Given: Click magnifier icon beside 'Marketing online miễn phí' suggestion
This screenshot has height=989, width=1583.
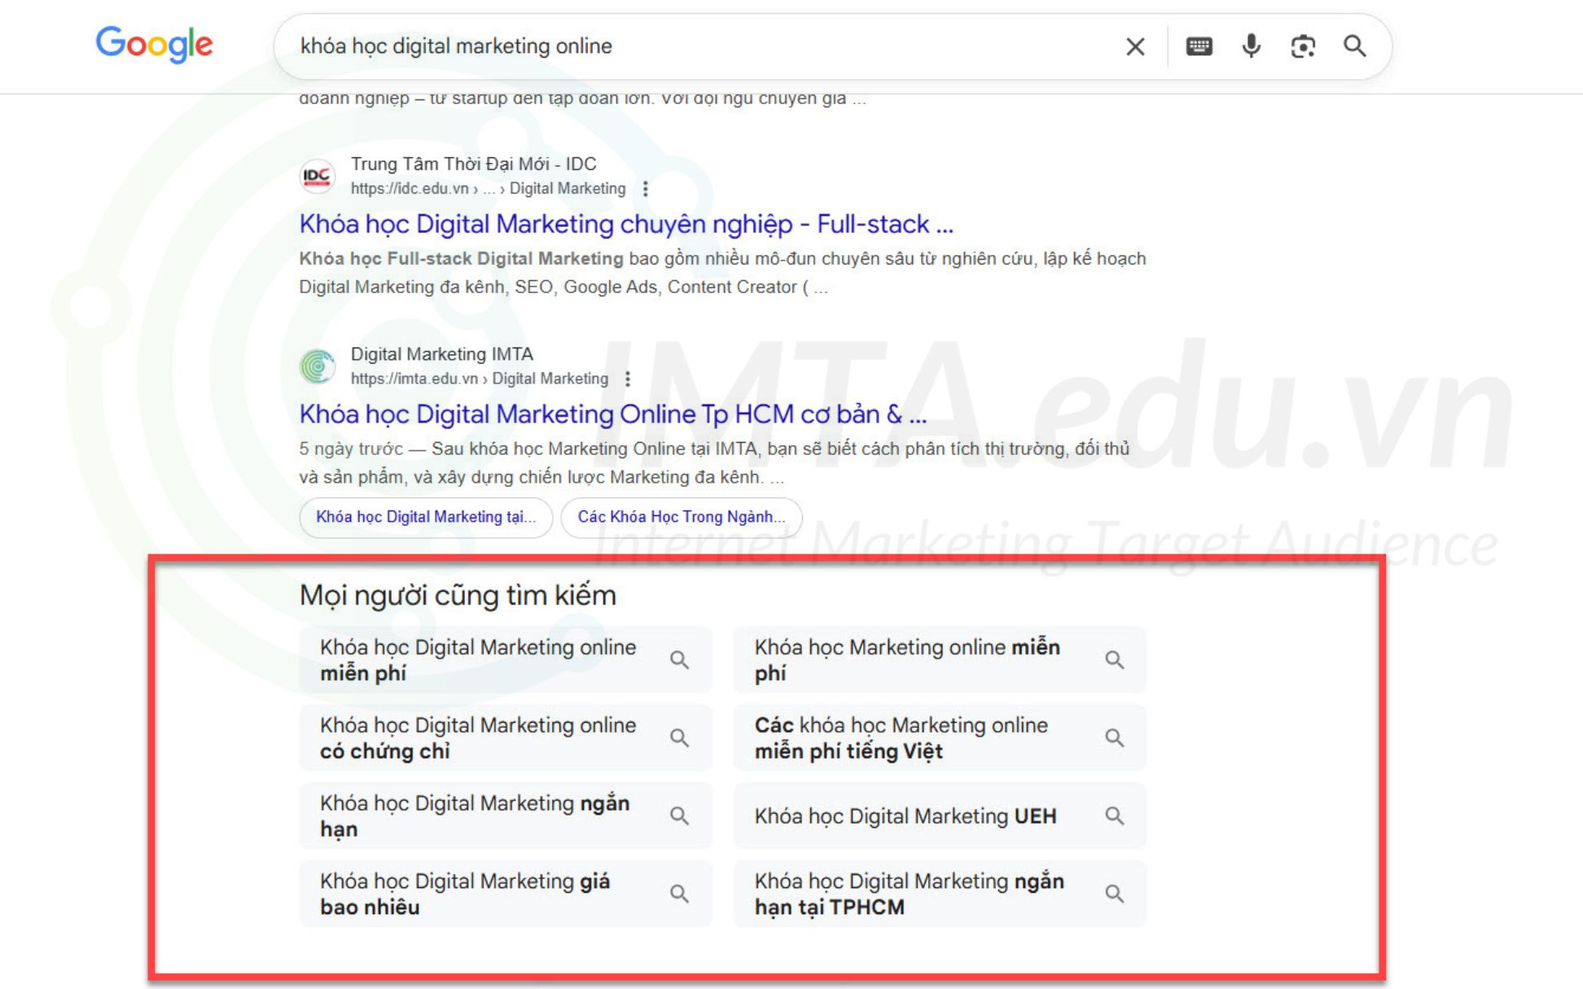Looking at the screenshot, I should pyautogui.click(x=1115, y=660).
